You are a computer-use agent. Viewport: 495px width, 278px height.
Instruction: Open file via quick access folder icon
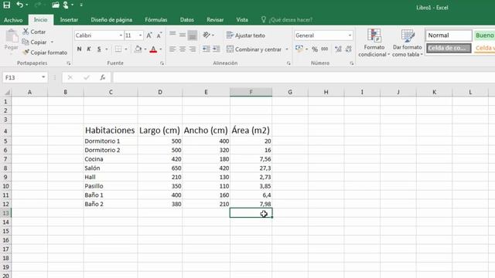(56, 5)
